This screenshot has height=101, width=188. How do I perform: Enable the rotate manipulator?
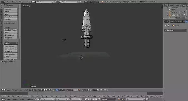coord(59,90)
